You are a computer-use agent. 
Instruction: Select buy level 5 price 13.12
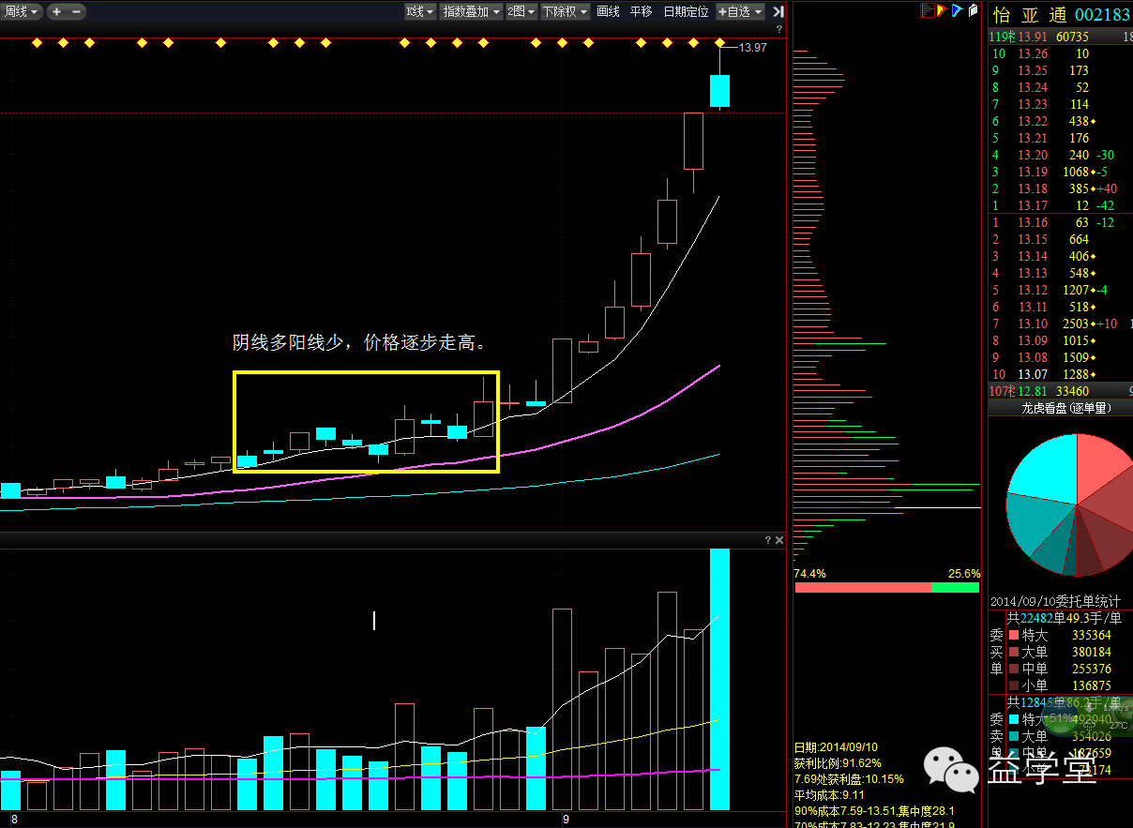click(1033, 290)
